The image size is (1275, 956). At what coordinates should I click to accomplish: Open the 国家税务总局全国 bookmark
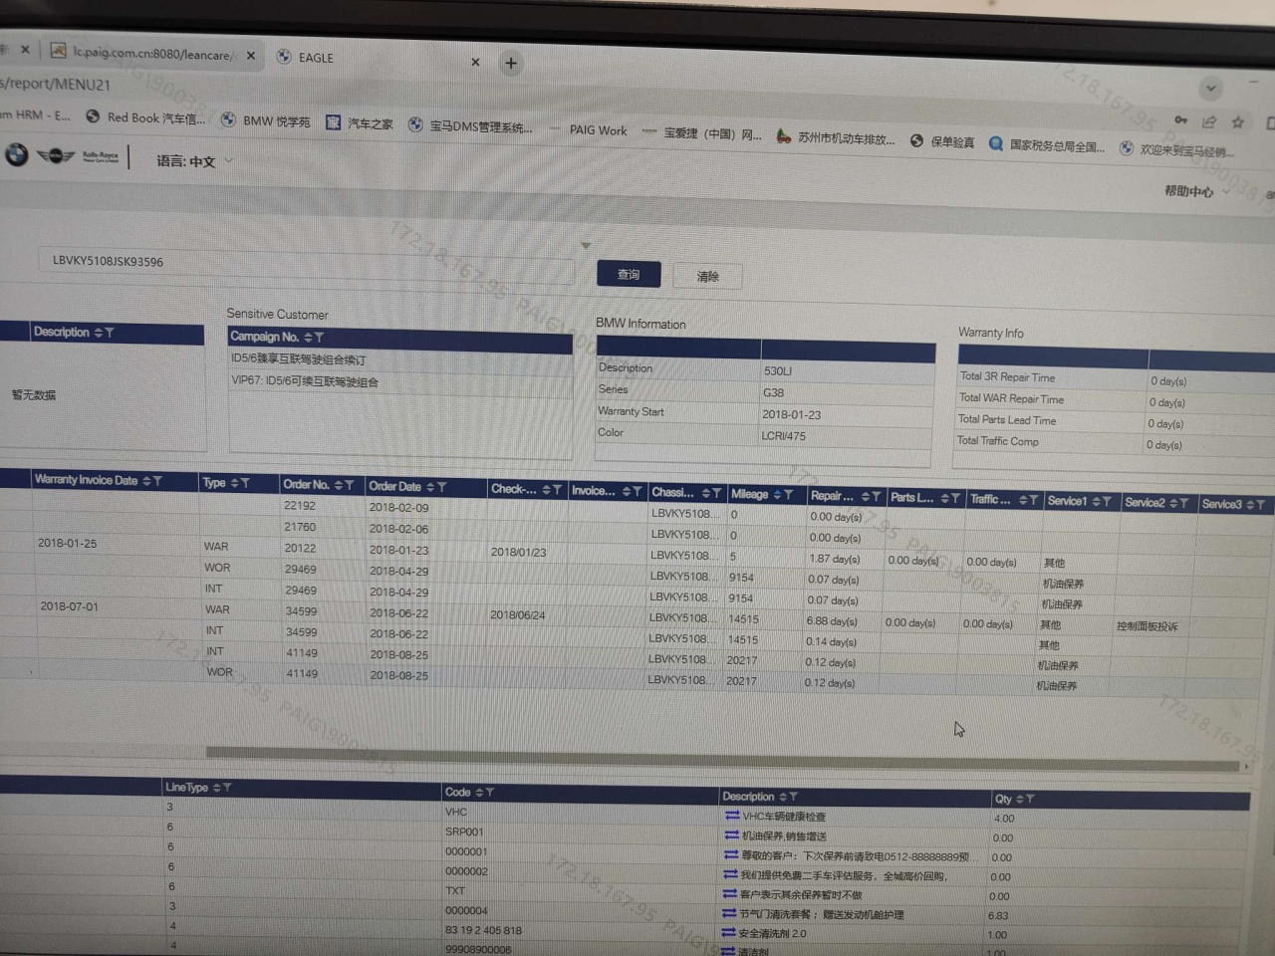click(x=1047, y=145)
